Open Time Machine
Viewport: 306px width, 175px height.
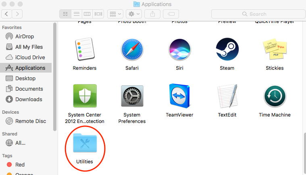pos(275,96)
